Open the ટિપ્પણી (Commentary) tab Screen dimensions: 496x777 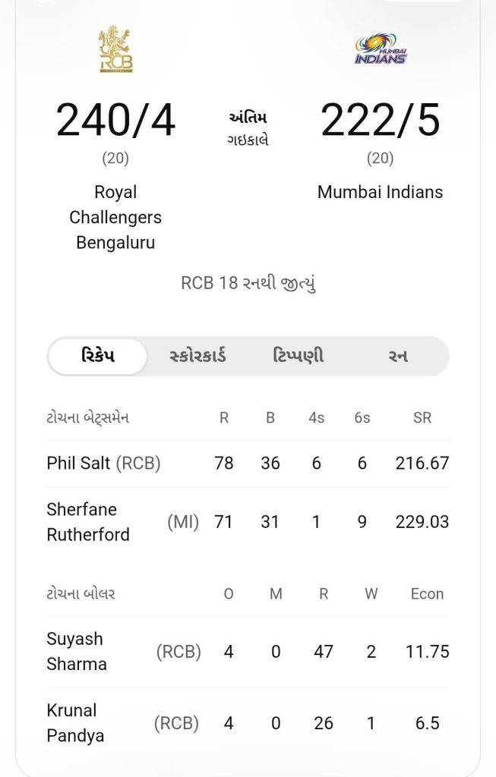298,356
